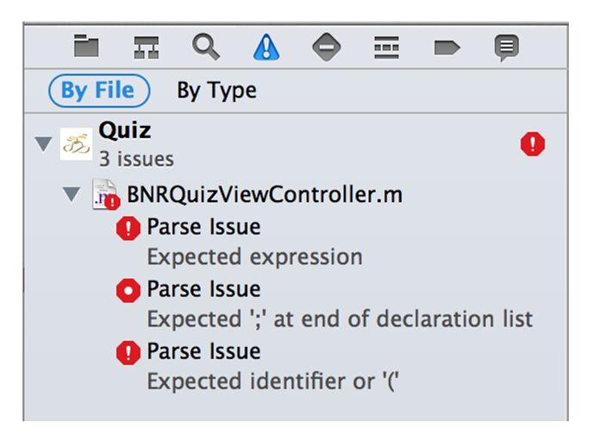
Task: Select the BNRQuizViewController.m file row
Action: click(296, 194)
